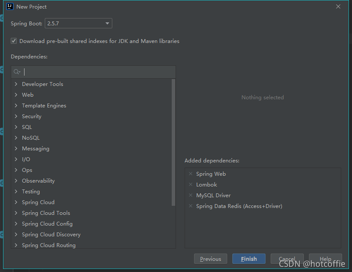352x272 pixels.
Task: Select the NoSQL tree row
Action: tap(91, 138)
